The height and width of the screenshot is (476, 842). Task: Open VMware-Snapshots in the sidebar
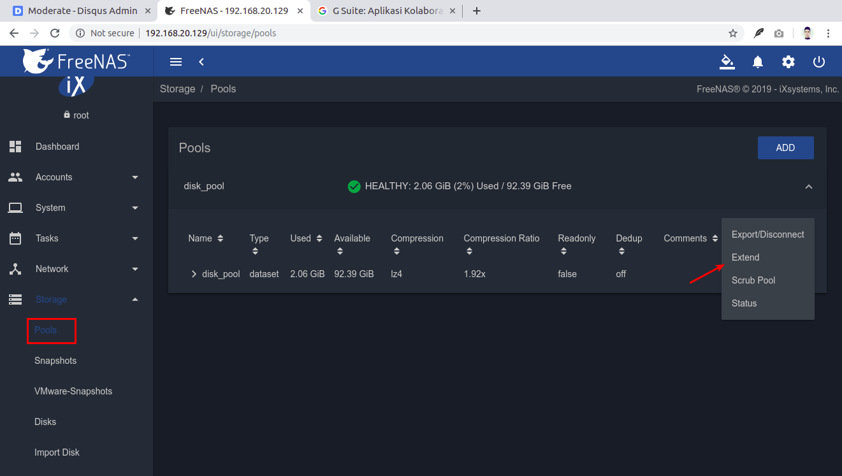click(x=73, y=391)
